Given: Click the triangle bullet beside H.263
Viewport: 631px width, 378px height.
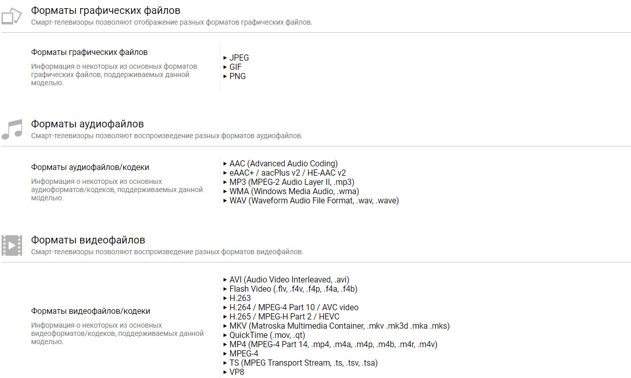Looking at the screenshot, I should 225,298.
